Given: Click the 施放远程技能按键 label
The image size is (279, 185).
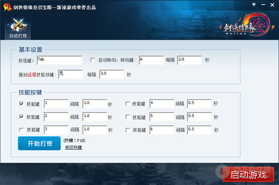Looking at the screenshot, I should [x=37, y=75].
